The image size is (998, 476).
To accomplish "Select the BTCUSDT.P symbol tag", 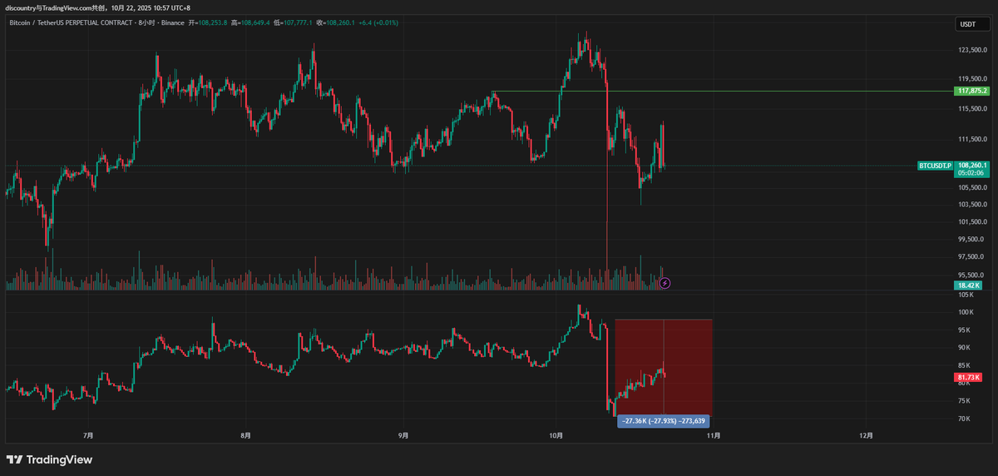I will coord(935,166).
